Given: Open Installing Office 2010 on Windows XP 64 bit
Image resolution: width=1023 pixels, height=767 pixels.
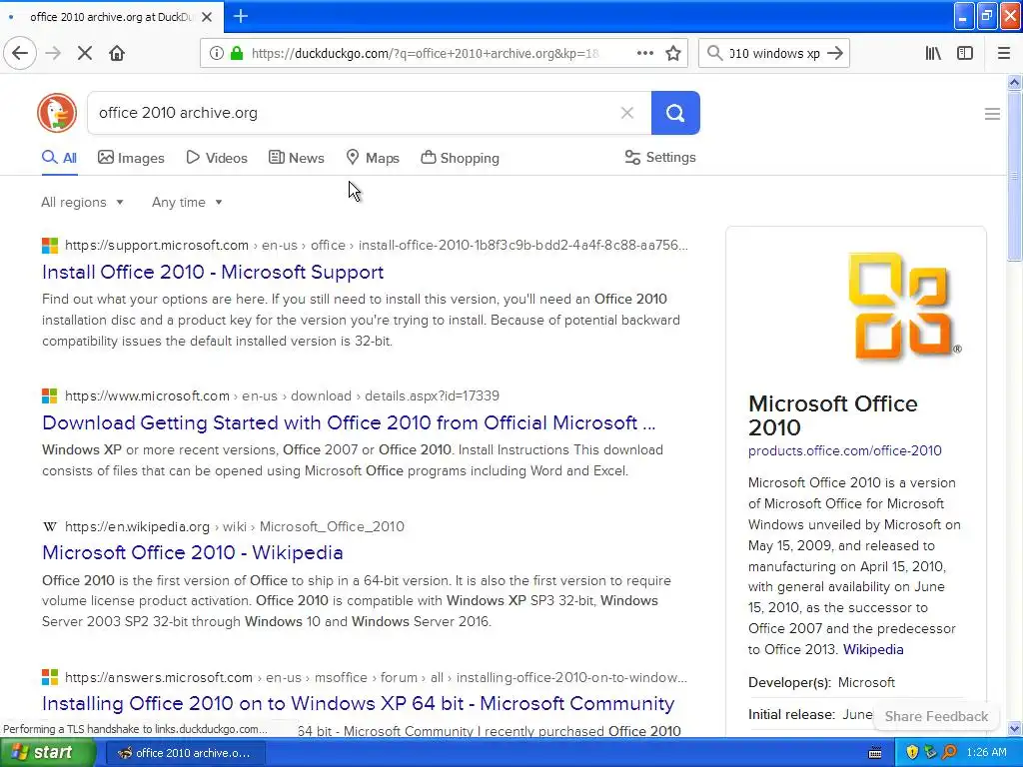Looking at the screenshot, I should [x=359, y=703].
